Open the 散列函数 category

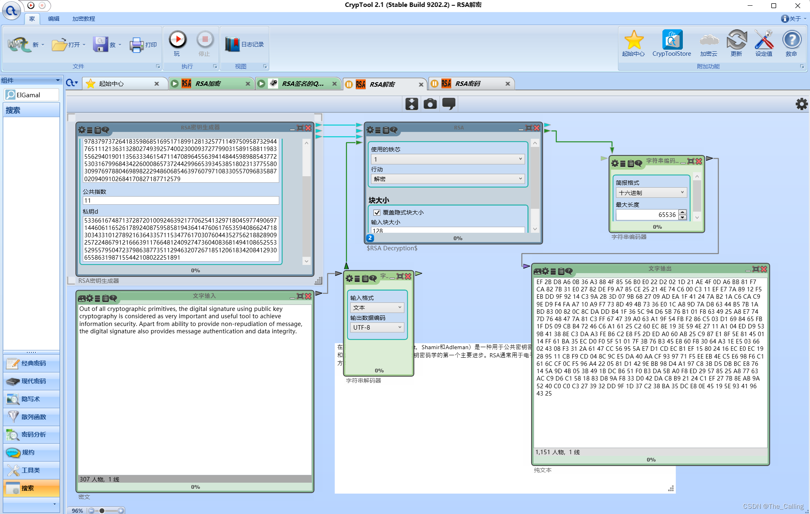31,417
